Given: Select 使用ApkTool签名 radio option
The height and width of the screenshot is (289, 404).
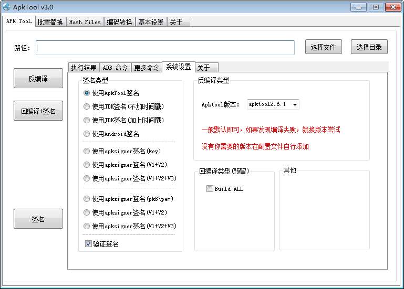Looking at the screenshot, I should pyautogui.click(x=87, y=93).
